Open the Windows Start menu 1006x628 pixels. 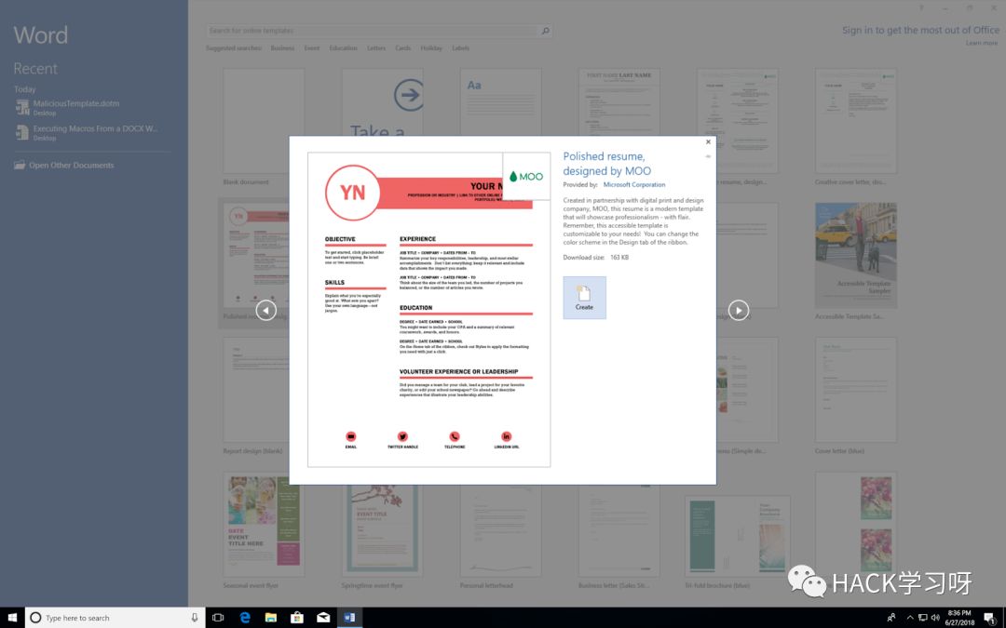[x=12, y=618]
